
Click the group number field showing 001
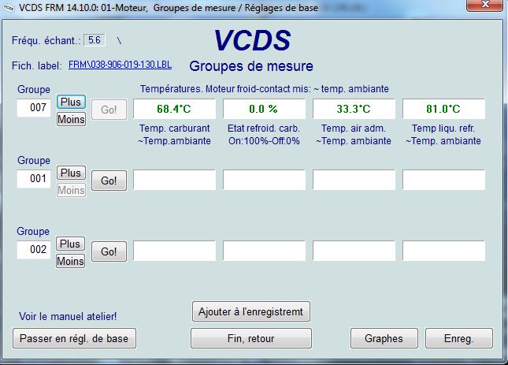34,179
